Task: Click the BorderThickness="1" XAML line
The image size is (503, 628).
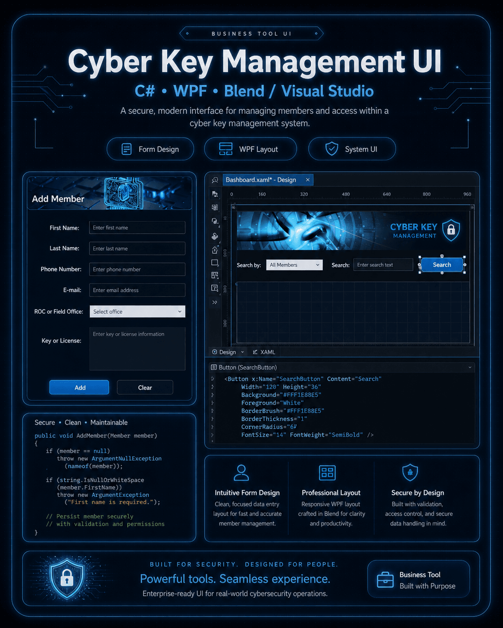Action: click(x=274, y=419)
